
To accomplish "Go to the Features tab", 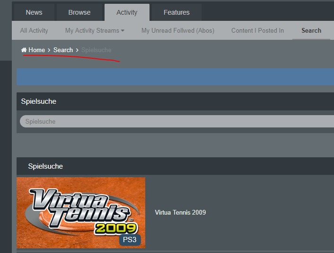I will tap(176, 12).
